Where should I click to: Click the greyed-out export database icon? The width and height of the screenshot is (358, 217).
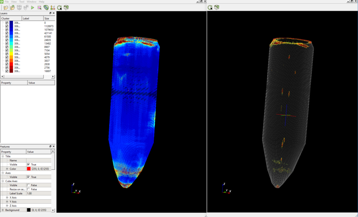point(26,8)
